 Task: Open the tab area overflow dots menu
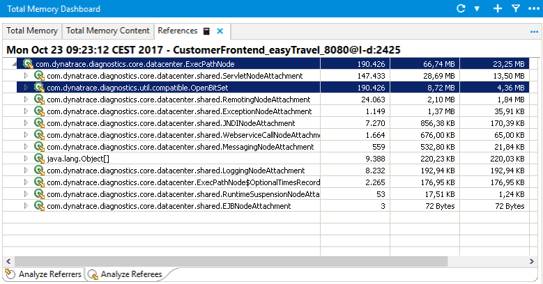(534, 32)
